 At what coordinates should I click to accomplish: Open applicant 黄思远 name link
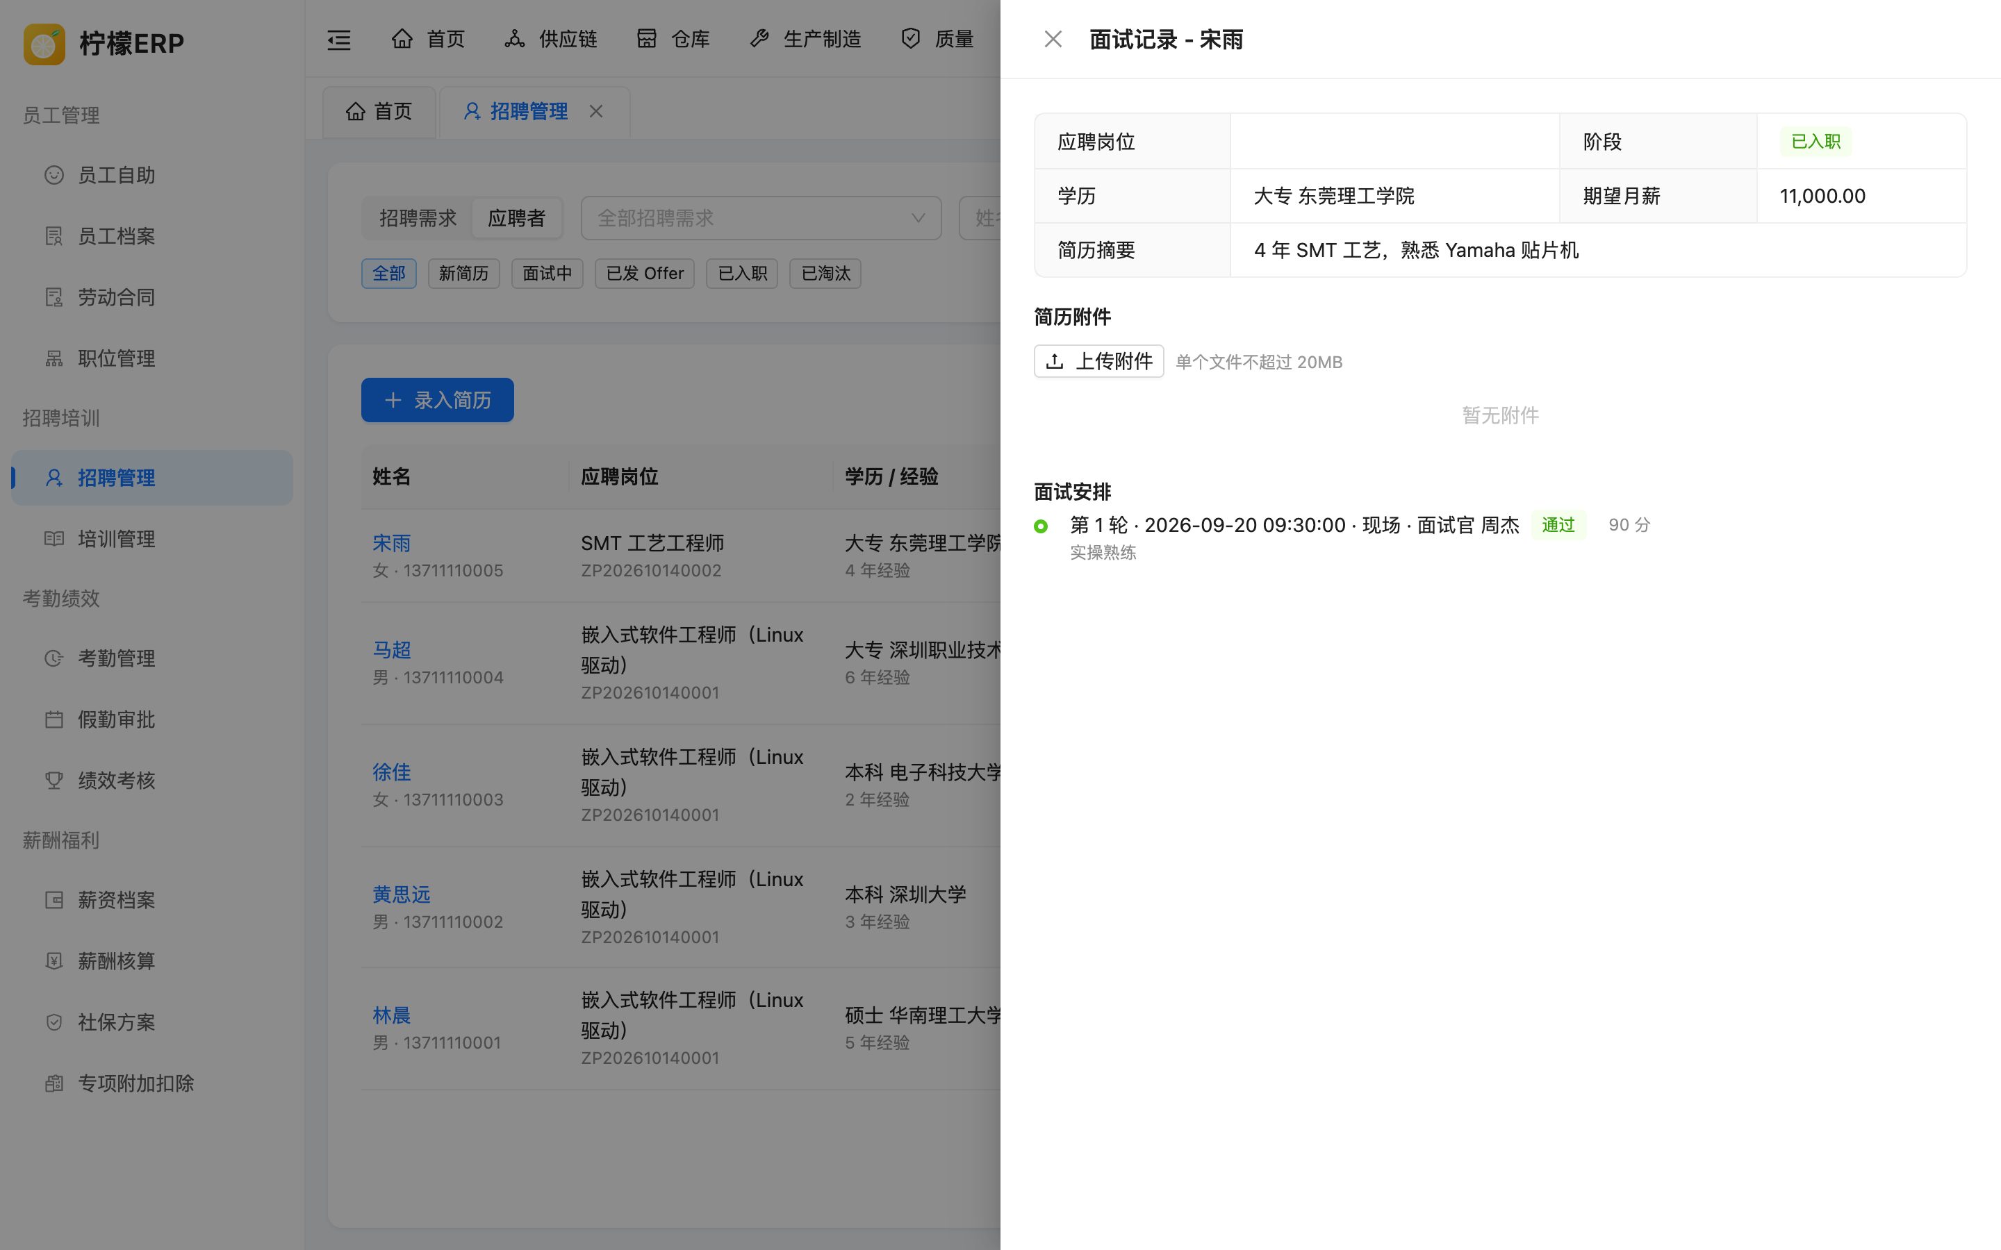click(x=402, y=894)
